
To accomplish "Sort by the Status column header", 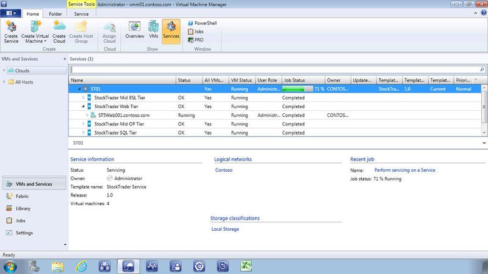I will (x=189, y=80).
